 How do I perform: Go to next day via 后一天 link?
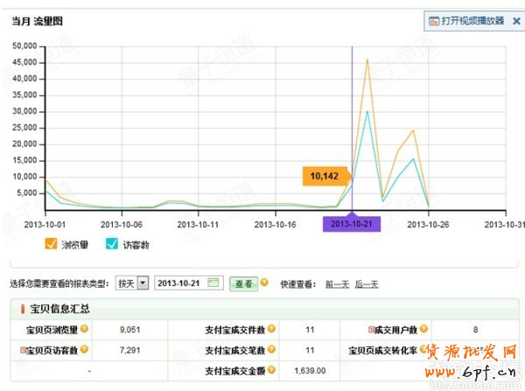pos(367,284)
